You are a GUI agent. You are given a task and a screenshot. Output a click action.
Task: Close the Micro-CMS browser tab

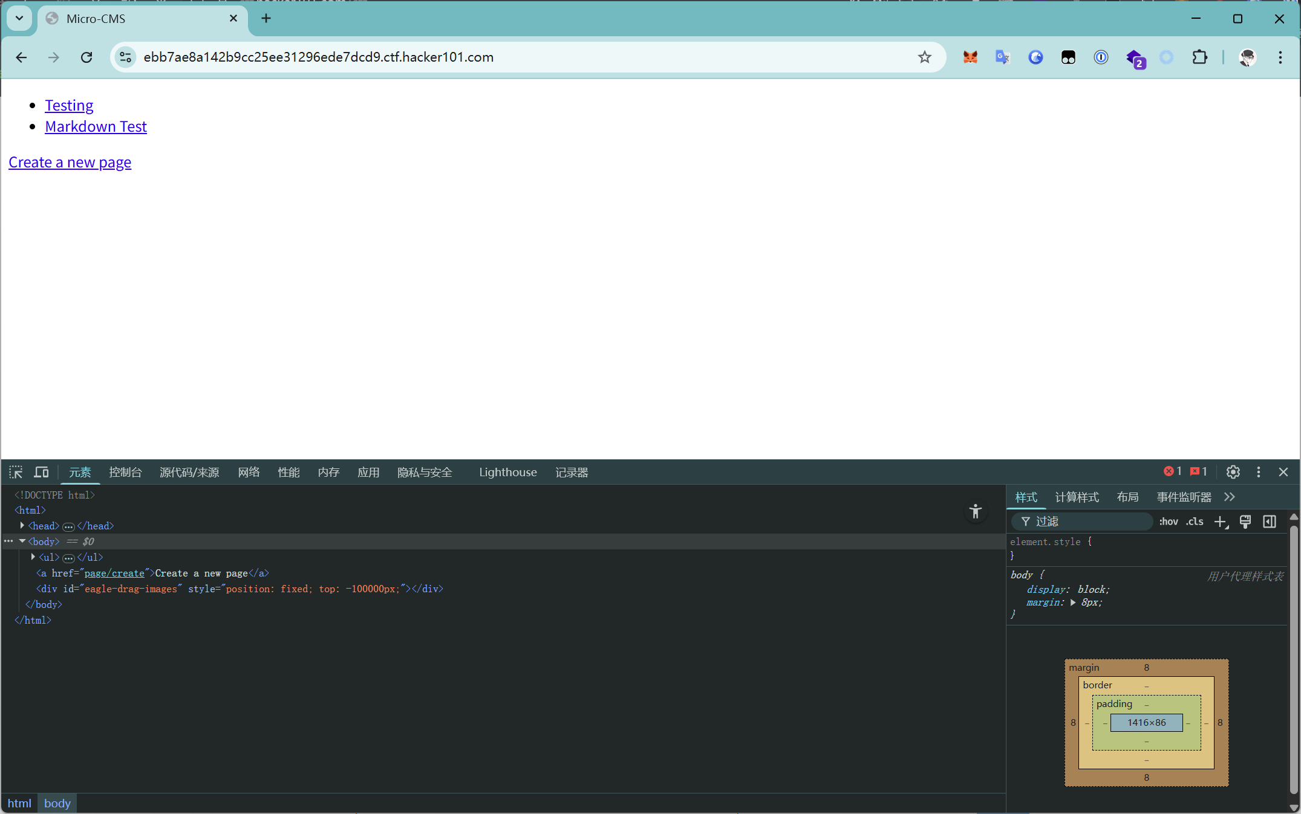tap(233, 18)
